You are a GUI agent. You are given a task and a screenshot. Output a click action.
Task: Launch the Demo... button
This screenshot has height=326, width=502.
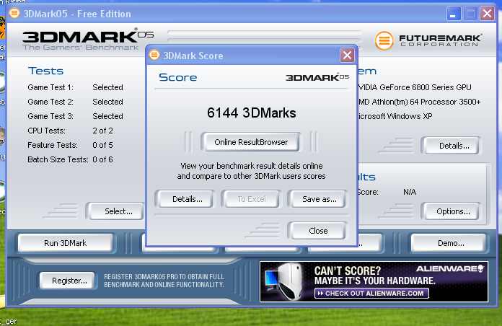coord(449,243)
